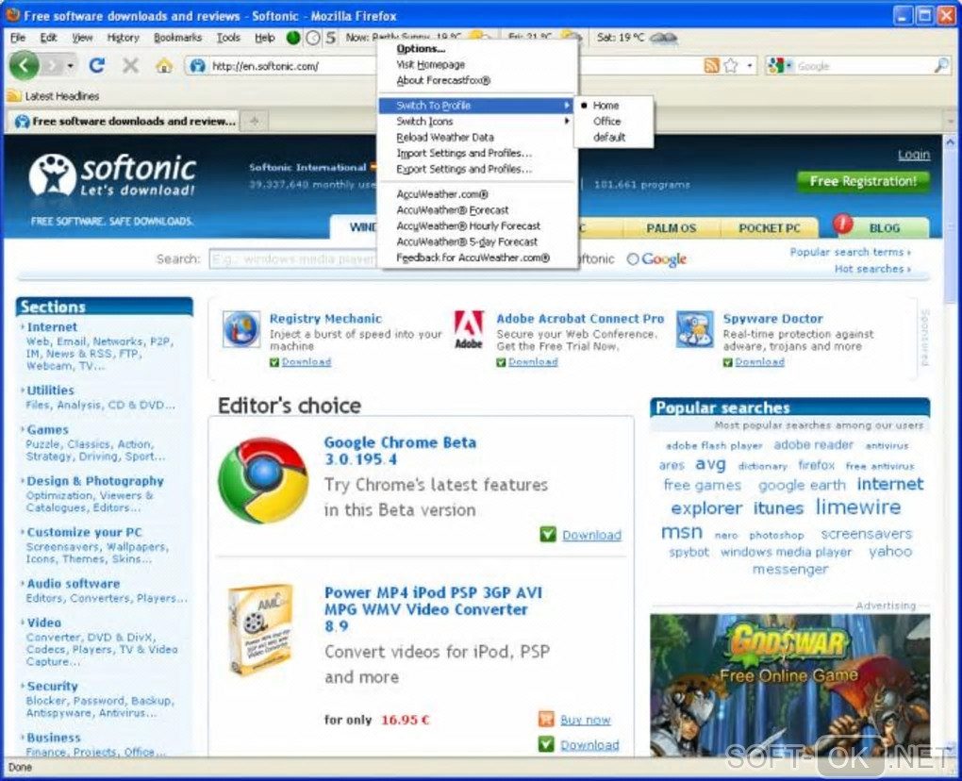Click the green Back navigation arrow
The height and width of the screenshot is (781, 962).
[24, 65]
